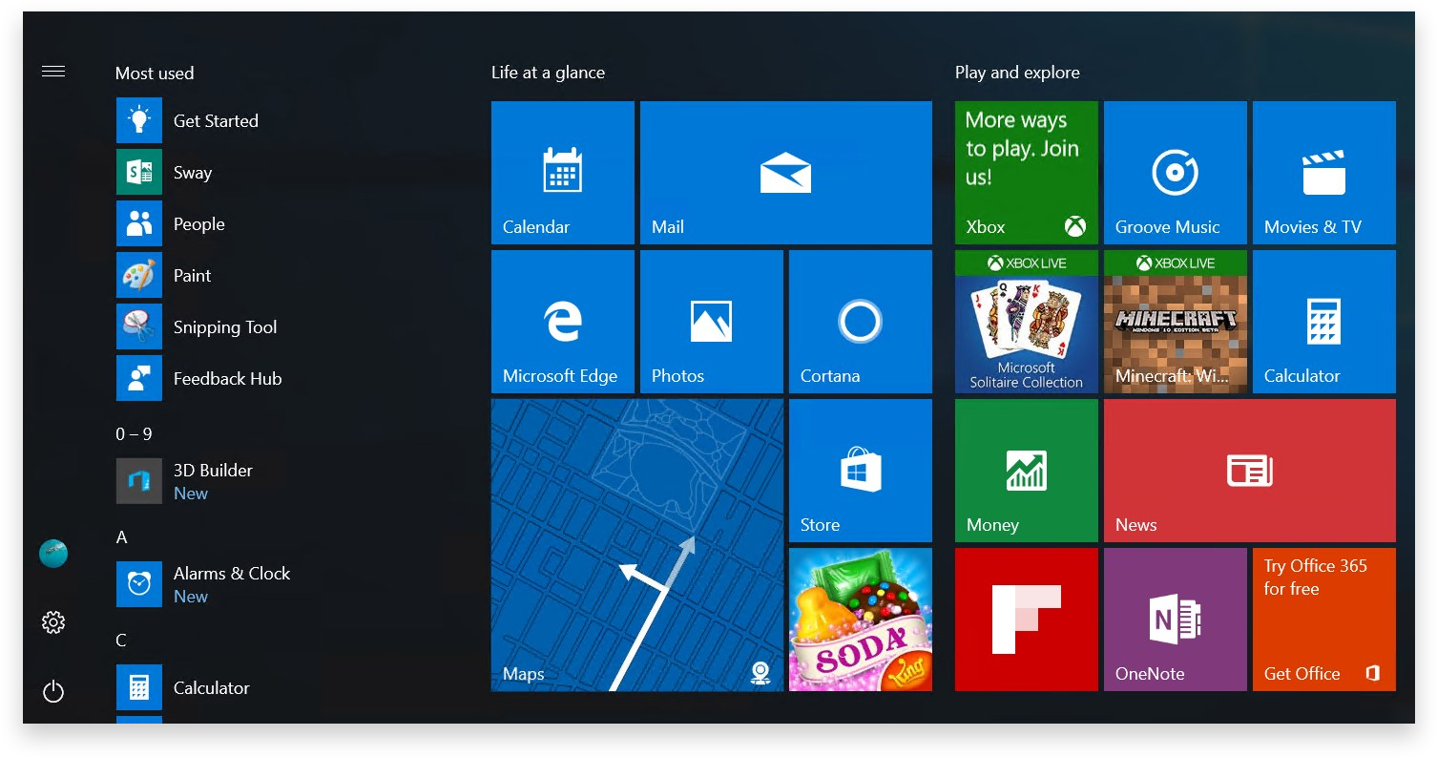Launch Microsoft Solitaire Collection tile
1437x757 pixels.
point(1027,322)
